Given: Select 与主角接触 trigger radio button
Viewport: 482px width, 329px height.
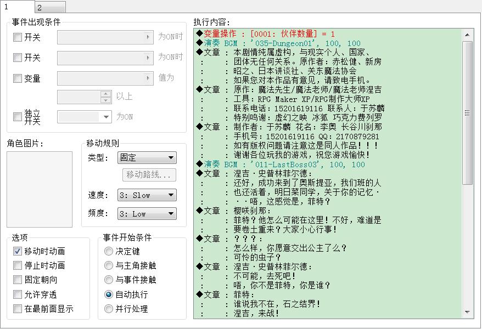Looking at the screenshot, I should 109,265.
